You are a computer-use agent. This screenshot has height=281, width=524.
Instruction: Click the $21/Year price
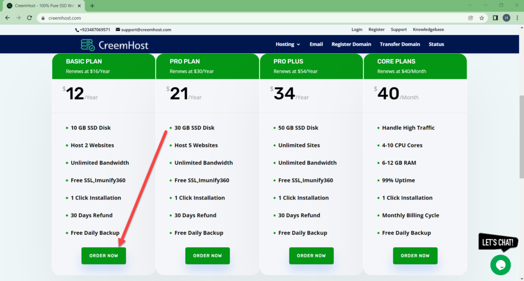184,94
